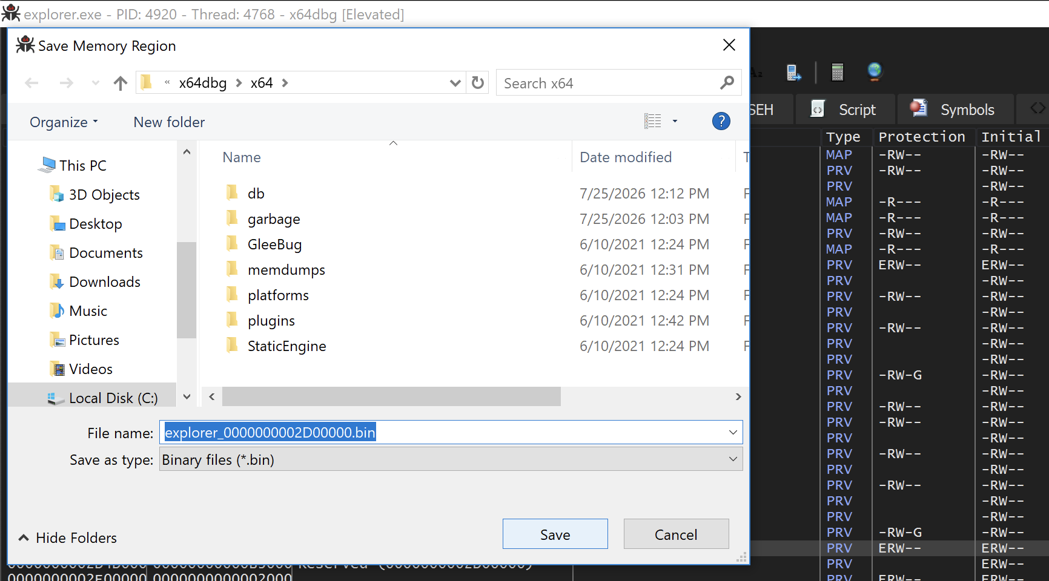Click the globe icon in x64dbg toolbar

(x=874, y=71)
